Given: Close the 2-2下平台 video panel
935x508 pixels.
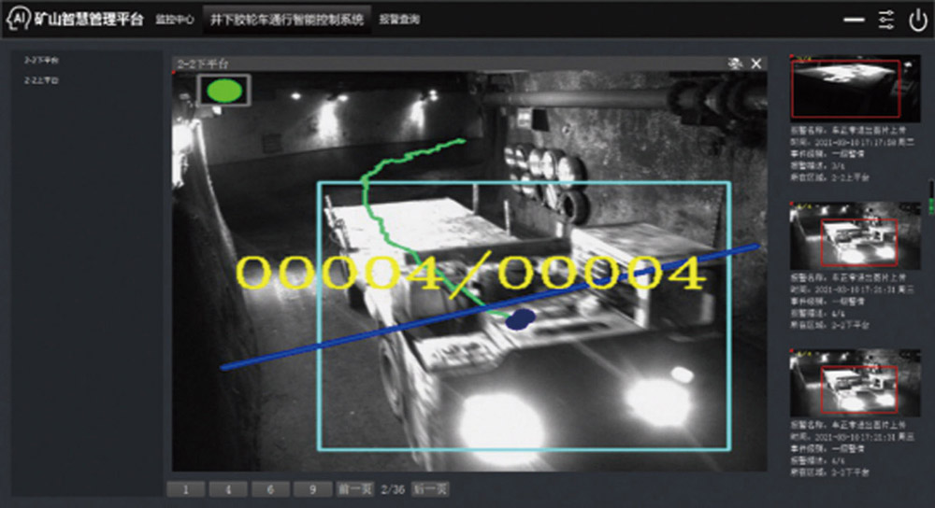Looking at the screenshot, I should tap(756, 63).
